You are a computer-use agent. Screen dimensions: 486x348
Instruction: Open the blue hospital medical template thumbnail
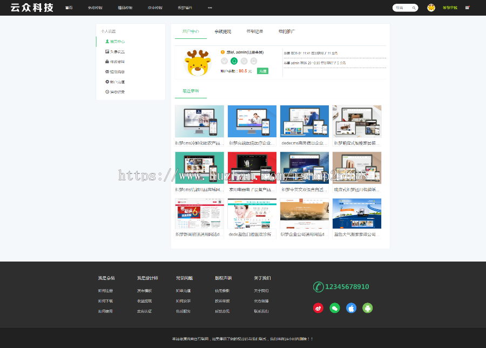[252, 121]
